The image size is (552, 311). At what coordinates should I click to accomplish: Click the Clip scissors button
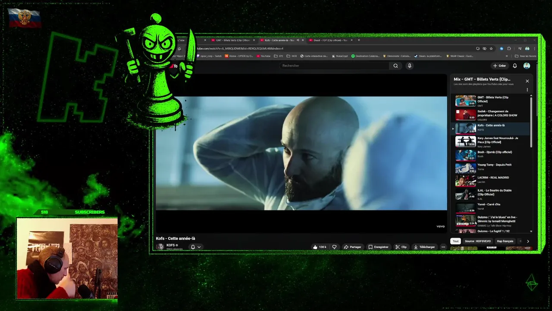pyautogui.click(x=401, y=247)
